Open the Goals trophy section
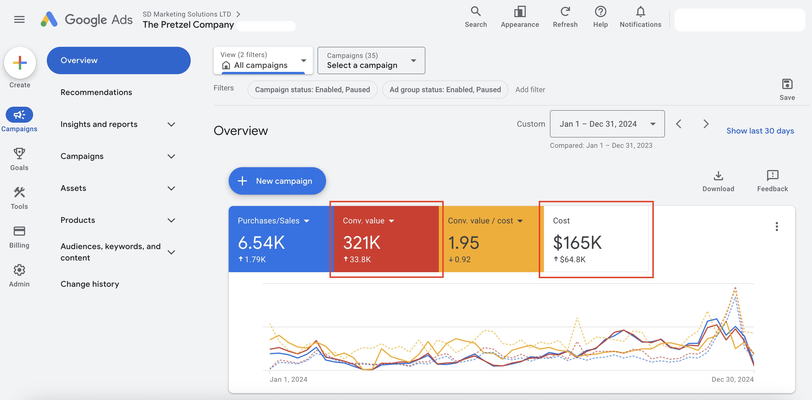Image resolution: width=812 pixels, height=400 pixels. click(19, 154)
